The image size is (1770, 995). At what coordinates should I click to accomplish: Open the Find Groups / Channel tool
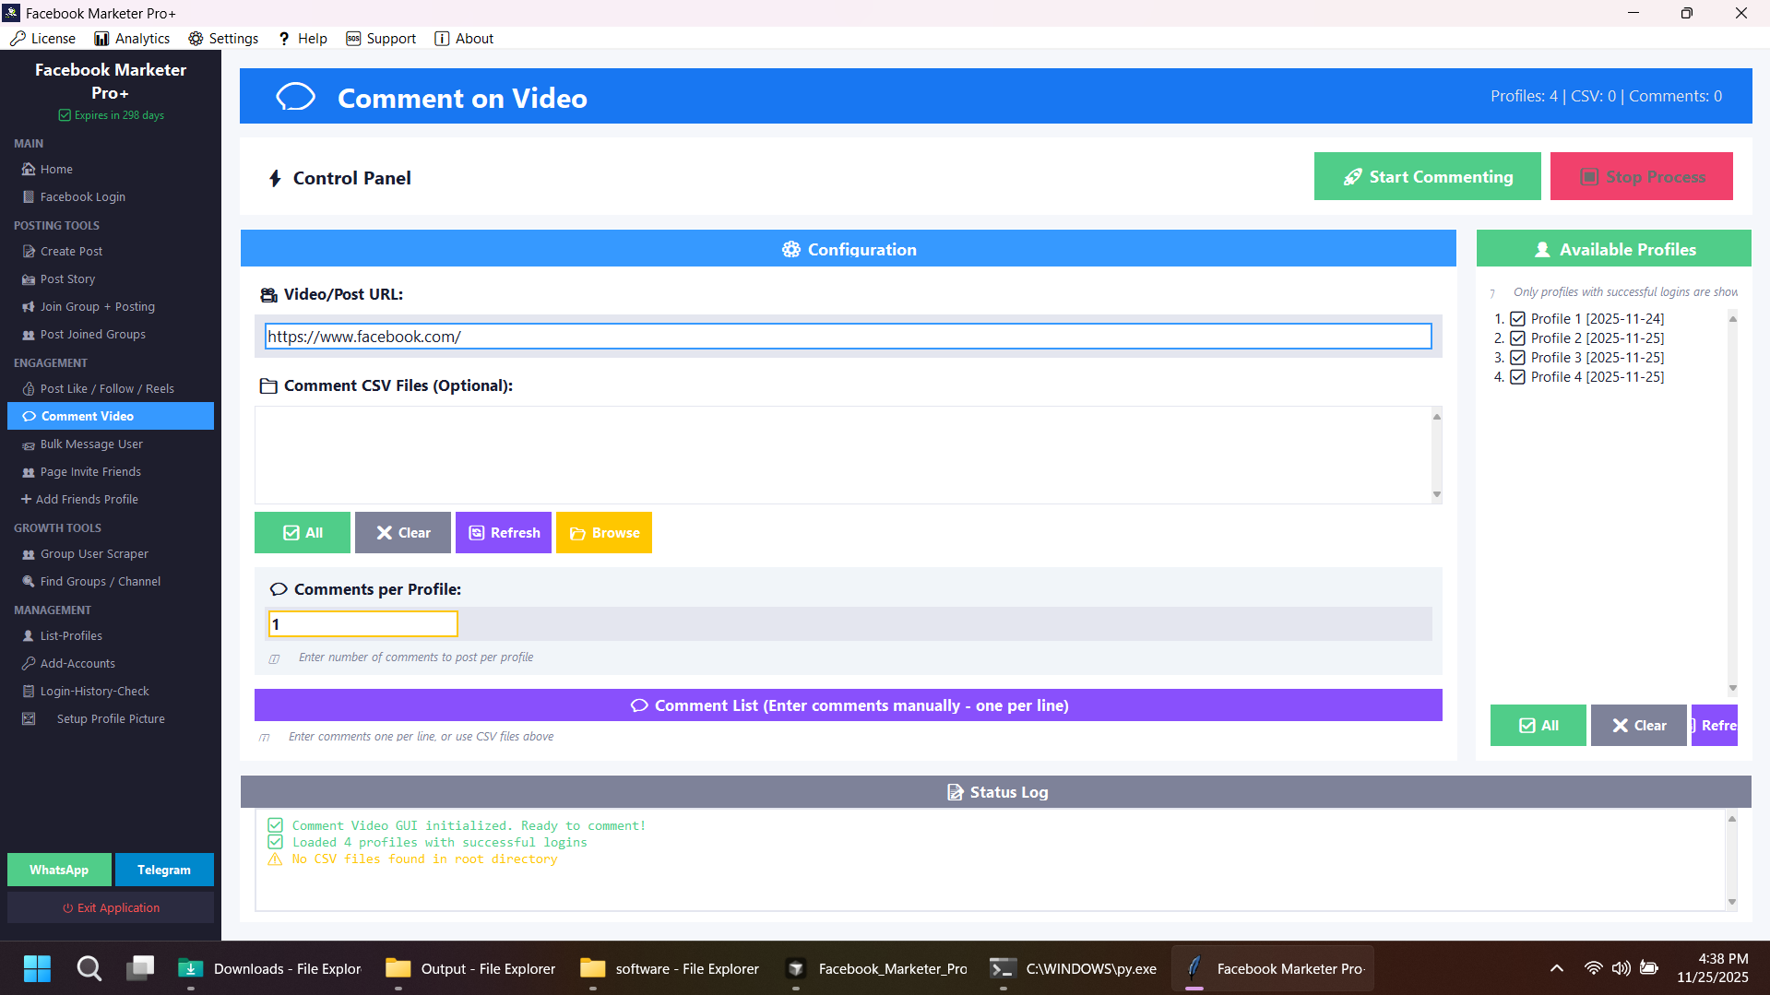click(99, 581)
